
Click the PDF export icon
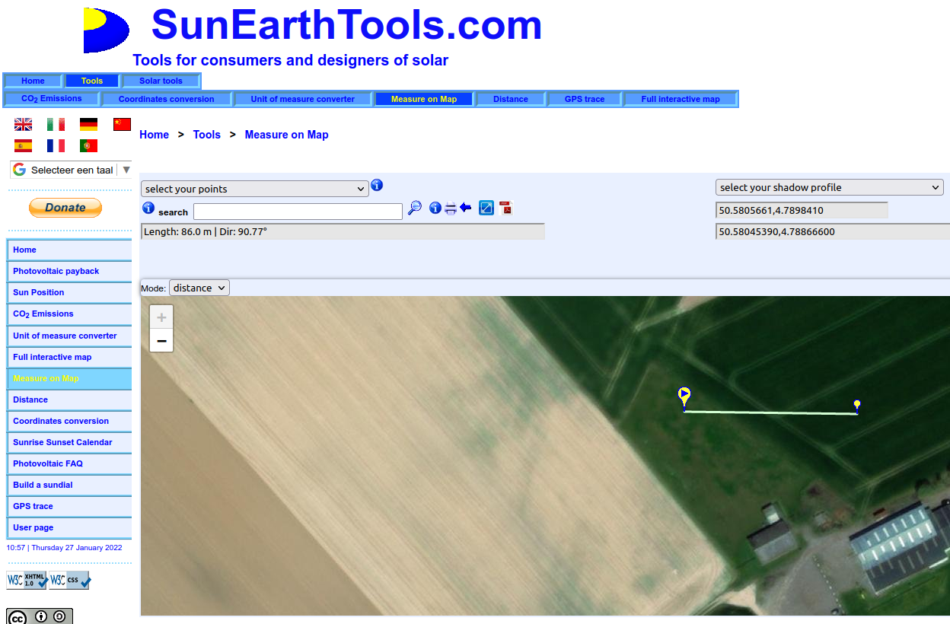[506, 208]
